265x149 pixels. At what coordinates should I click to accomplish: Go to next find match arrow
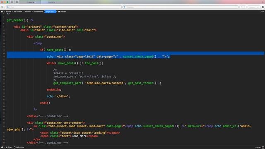(x=245, y=7)
